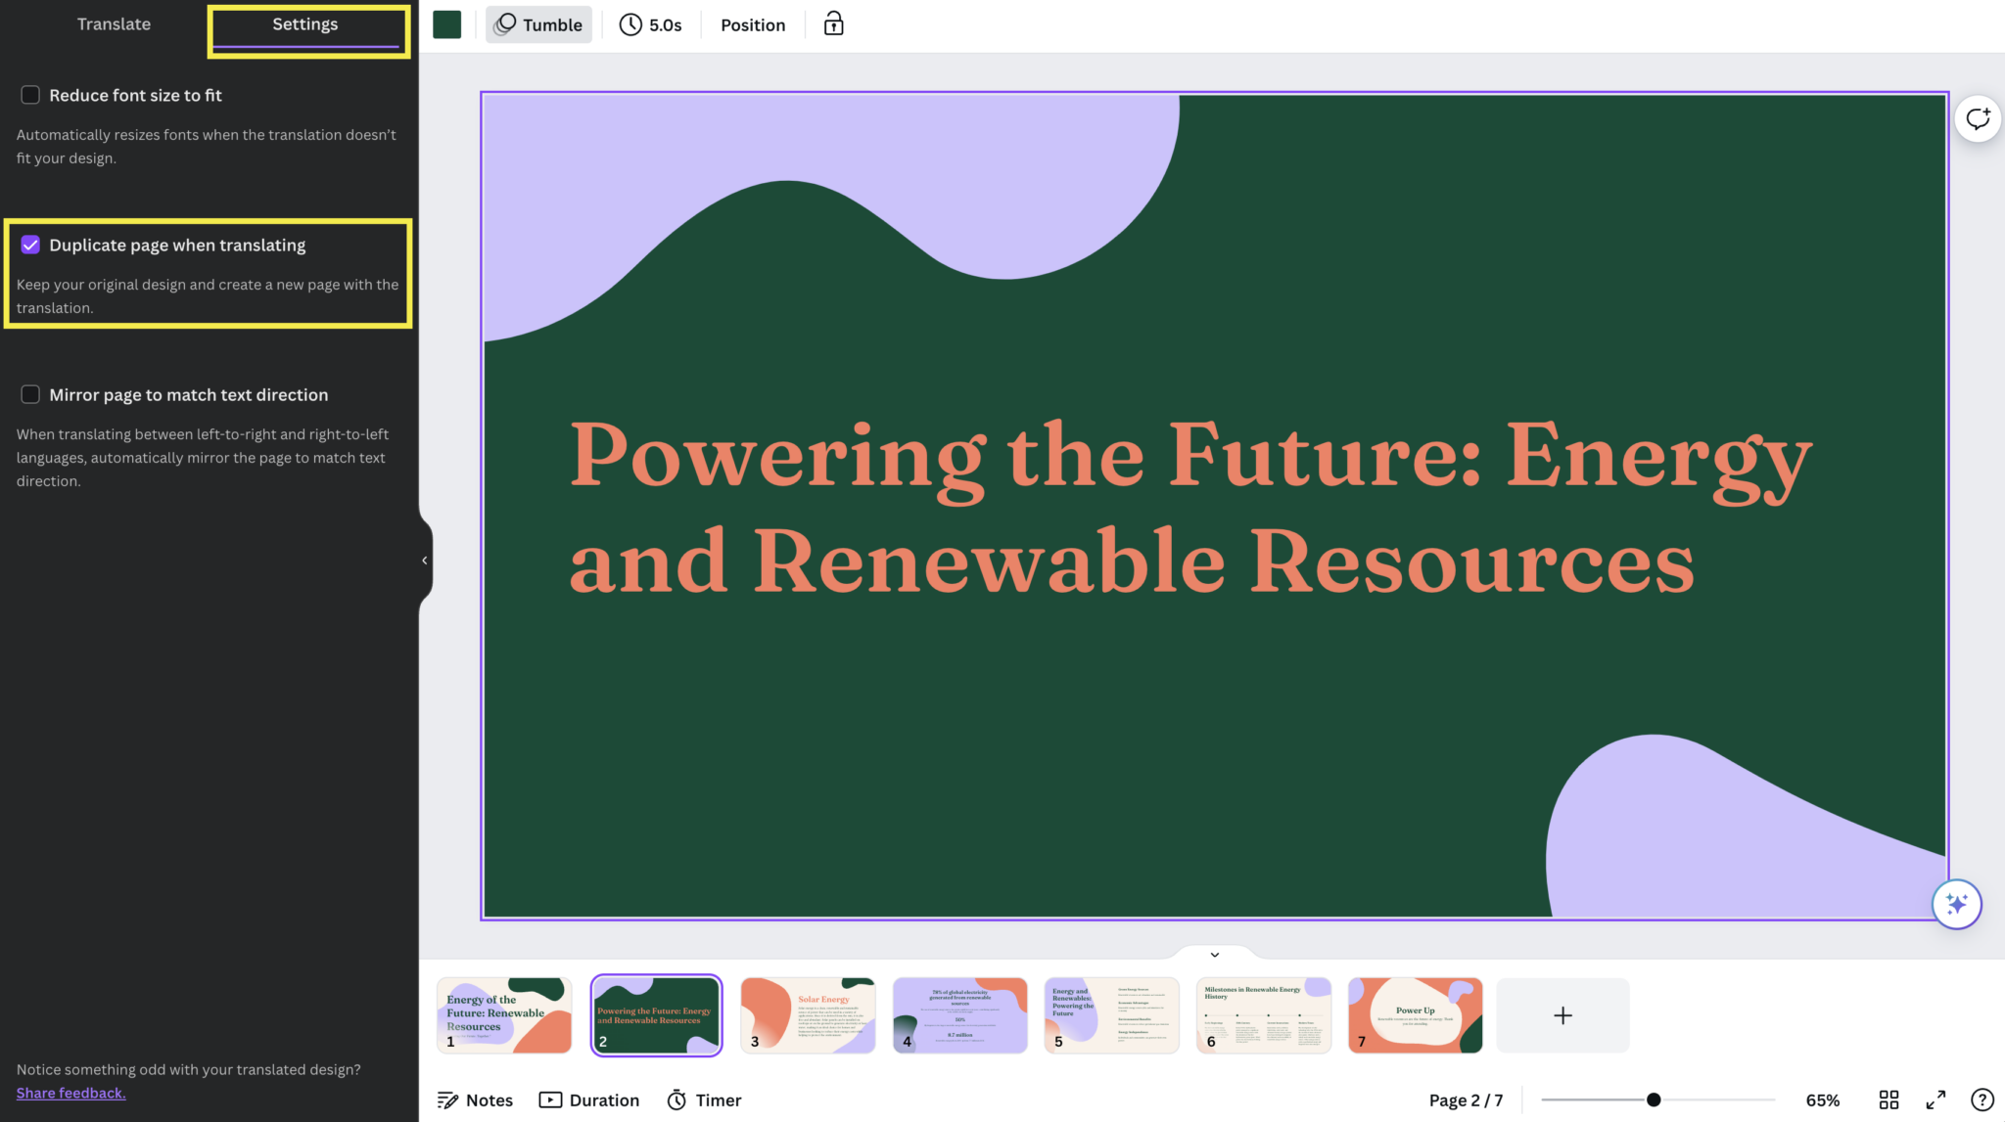2005x1122 pixels.
Task: Open the help question mark icon
Action: (1982, 1100)
